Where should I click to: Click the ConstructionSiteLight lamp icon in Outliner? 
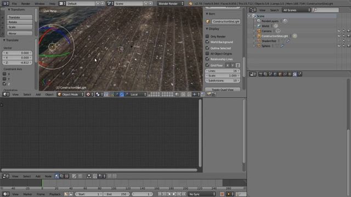[x=259, y=36]
